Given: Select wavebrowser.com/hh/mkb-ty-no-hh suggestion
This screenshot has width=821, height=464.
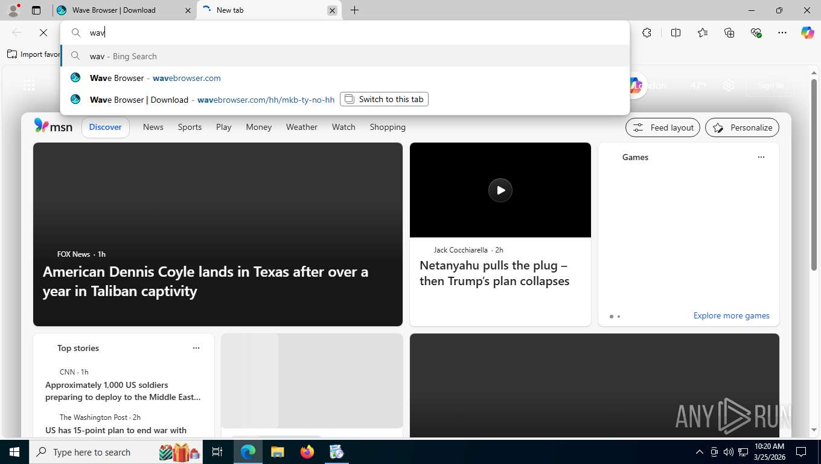Looking at the screenshot, I should point(345,100).
